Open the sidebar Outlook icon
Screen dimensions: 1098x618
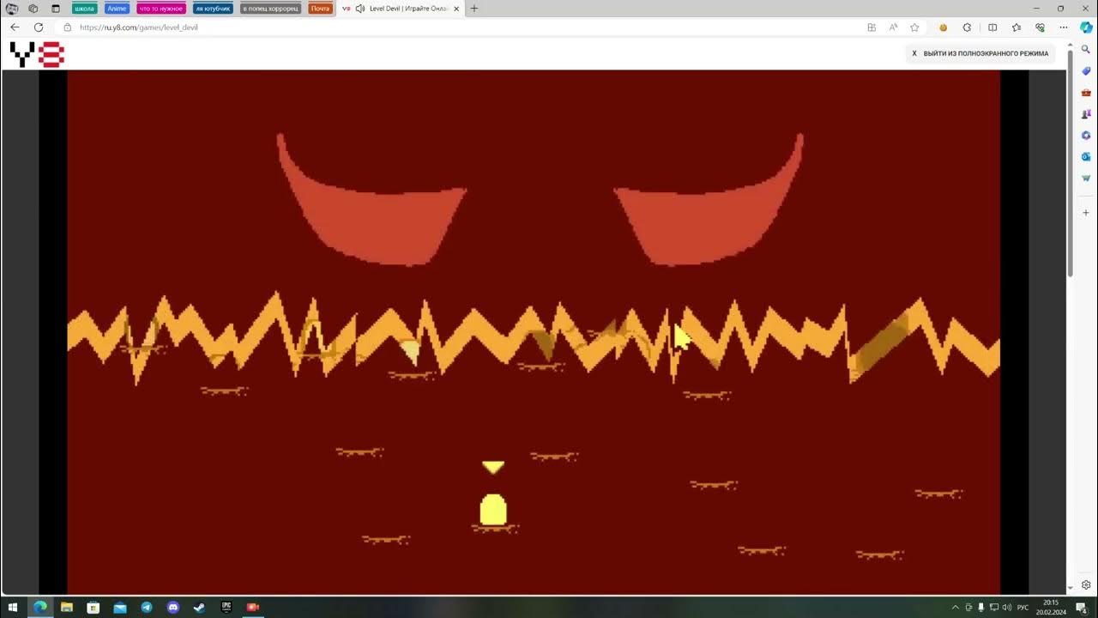coord(1086,157)
